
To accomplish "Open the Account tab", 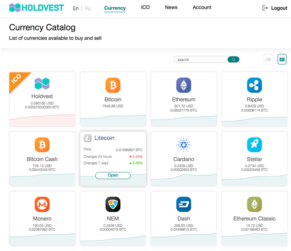I will (202, 7).
